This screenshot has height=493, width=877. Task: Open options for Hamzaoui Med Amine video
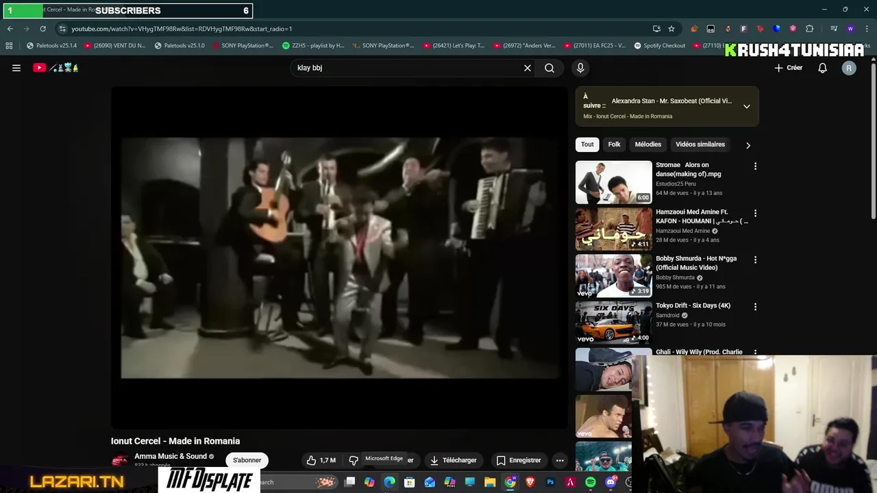coord(755,214)
